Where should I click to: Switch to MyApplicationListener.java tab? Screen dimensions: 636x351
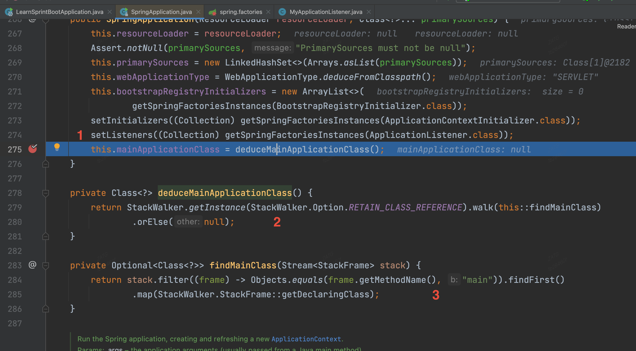pos(326,12)
